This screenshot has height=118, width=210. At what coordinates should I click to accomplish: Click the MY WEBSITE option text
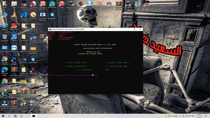85,70
